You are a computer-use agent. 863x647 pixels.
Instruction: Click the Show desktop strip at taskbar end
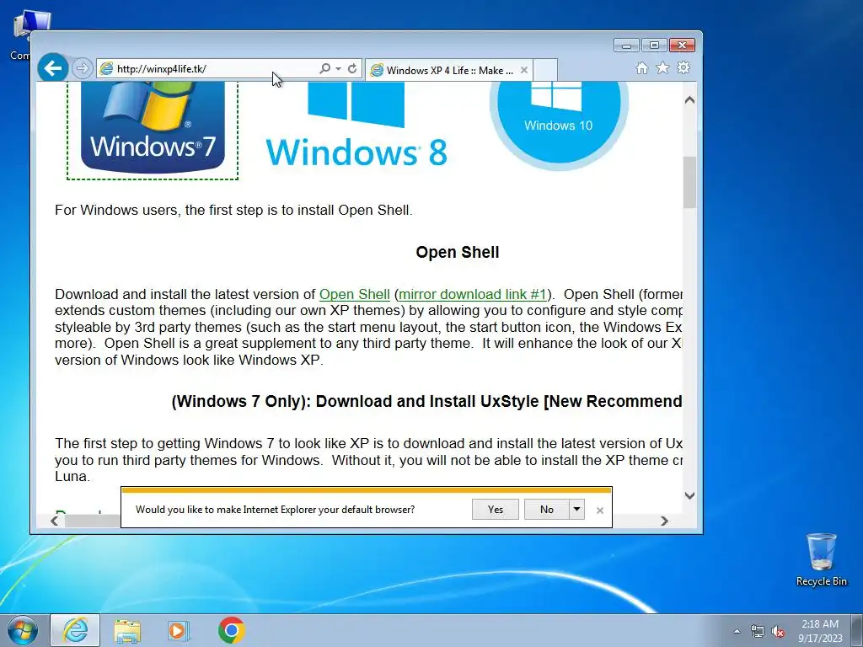[x=857, y=630]
